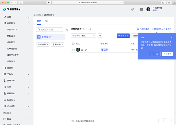Open the 已离职成员 link
The width and height of the screenshot is (176, 125).
143,29
